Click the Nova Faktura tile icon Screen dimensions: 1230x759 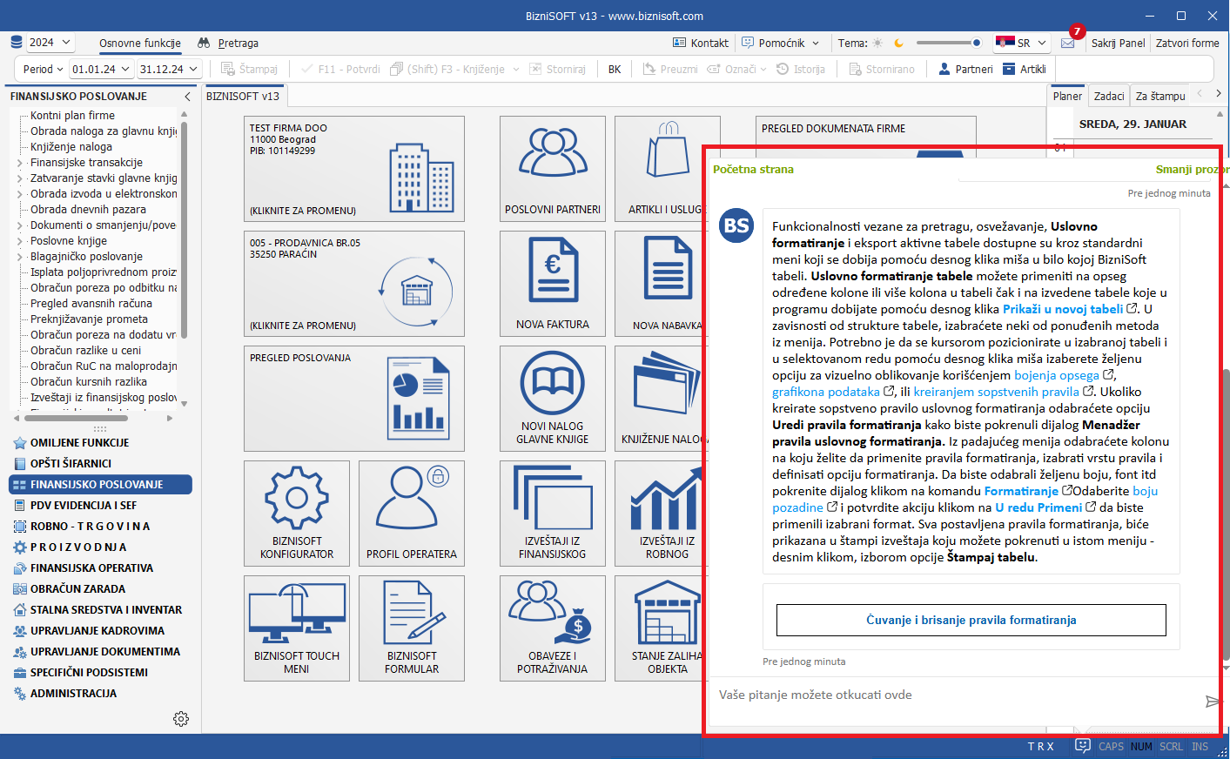(552, 272)
